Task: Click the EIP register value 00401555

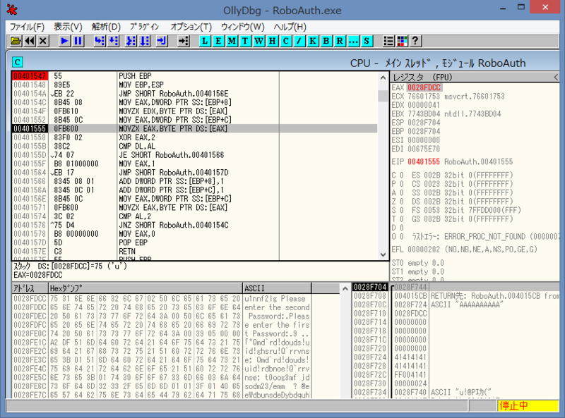Action: click(424, 162)
